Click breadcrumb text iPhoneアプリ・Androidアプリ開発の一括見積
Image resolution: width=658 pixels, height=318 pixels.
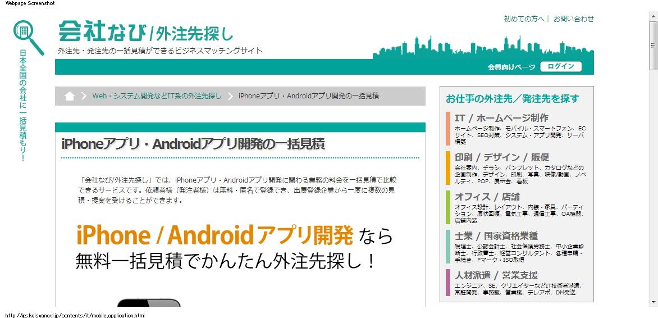coord(308,96)
